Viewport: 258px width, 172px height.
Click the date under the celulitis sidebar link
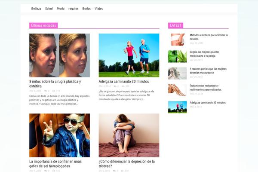point(197,43)
